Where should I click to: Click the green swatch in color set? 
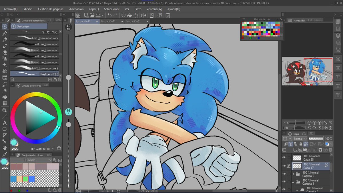pyautogui.click(x=26, y=179)
